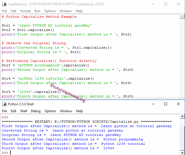185x155 pixels.
Task: Open Help menu in Capitalize.py editor
Action: pos(79,11)
